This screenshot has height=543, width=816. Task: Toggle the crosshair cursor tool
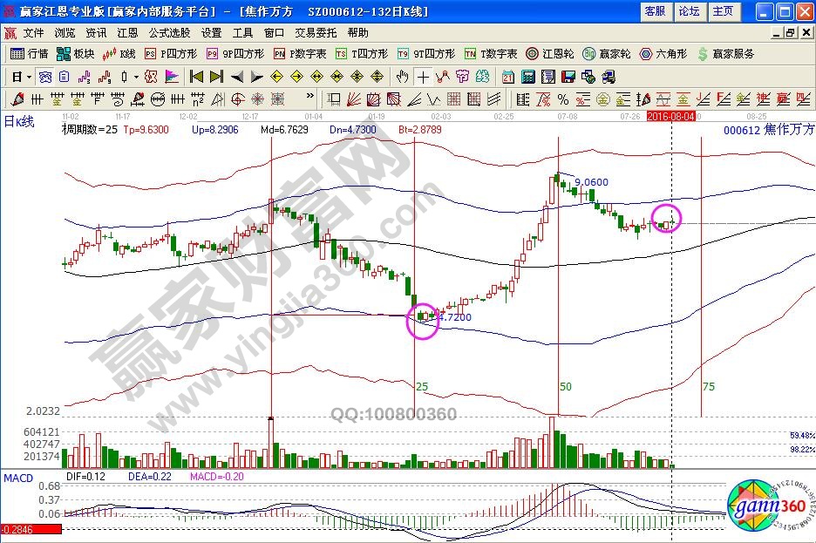[423, 76]
